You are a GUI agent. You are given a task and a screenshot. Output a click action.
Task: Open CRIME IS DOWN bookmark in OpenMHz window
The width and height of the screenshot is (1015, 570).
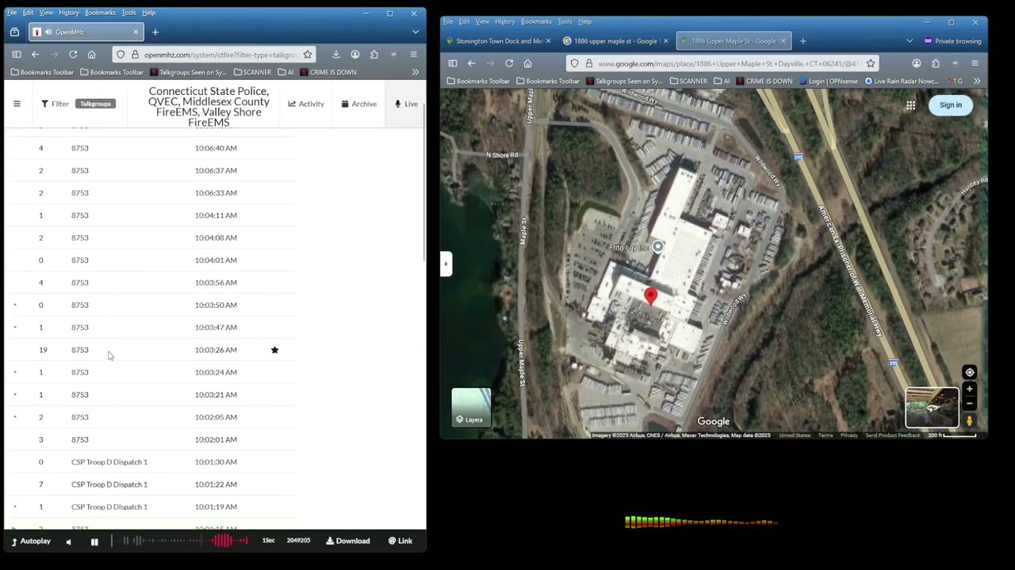pos(327,72)
